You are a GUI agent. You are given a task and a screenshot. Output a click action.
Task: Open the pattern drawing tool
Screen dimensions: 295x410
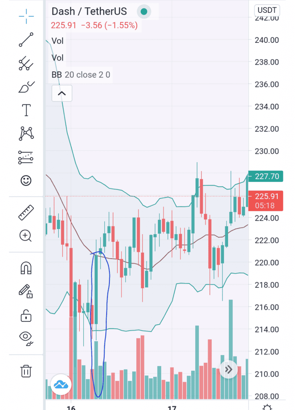point(26,133)
